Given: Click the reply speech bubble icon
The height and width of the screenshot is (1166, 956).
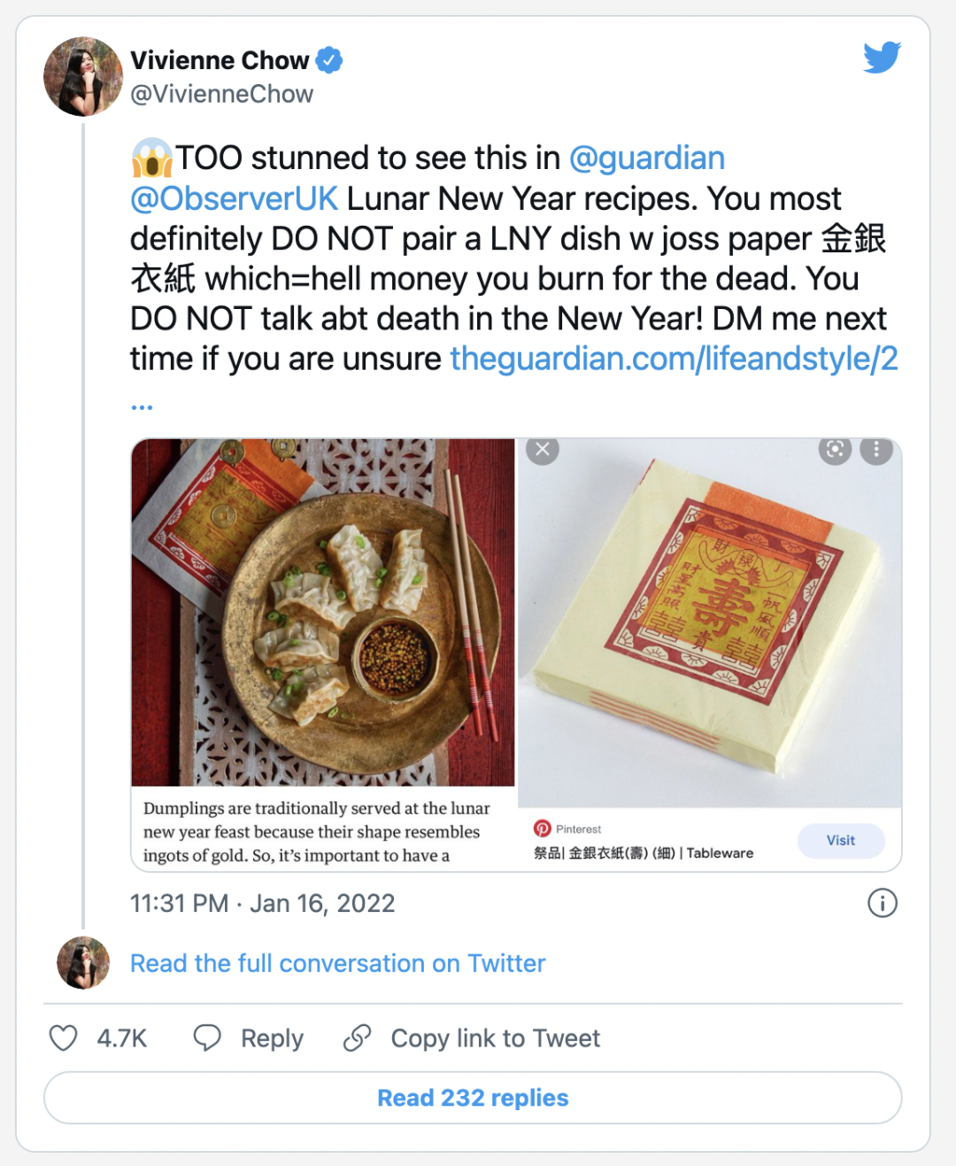Looking at the screenshot, I should (207, 1038).
